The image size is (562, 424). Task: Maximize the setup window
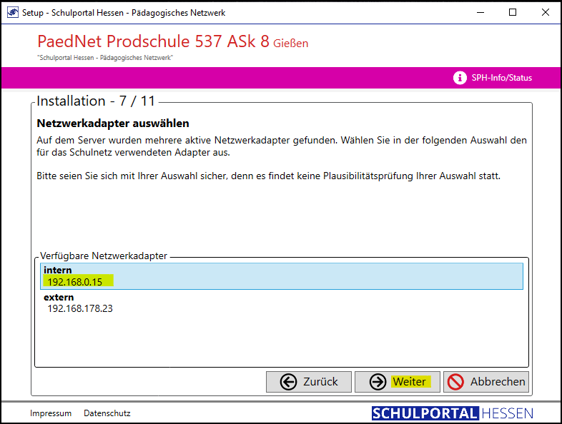coord(513,13)
